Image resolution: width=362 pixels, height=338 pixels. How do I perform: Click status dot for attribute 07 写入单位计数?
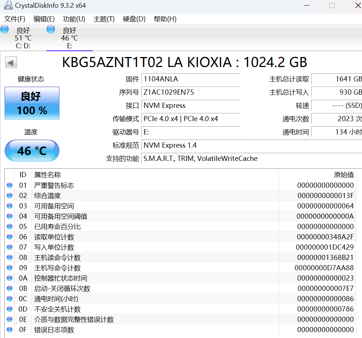coord(10,247)
